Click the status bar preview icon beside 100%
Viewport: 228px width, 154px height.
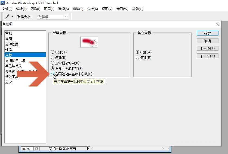[x=37, y=149]
